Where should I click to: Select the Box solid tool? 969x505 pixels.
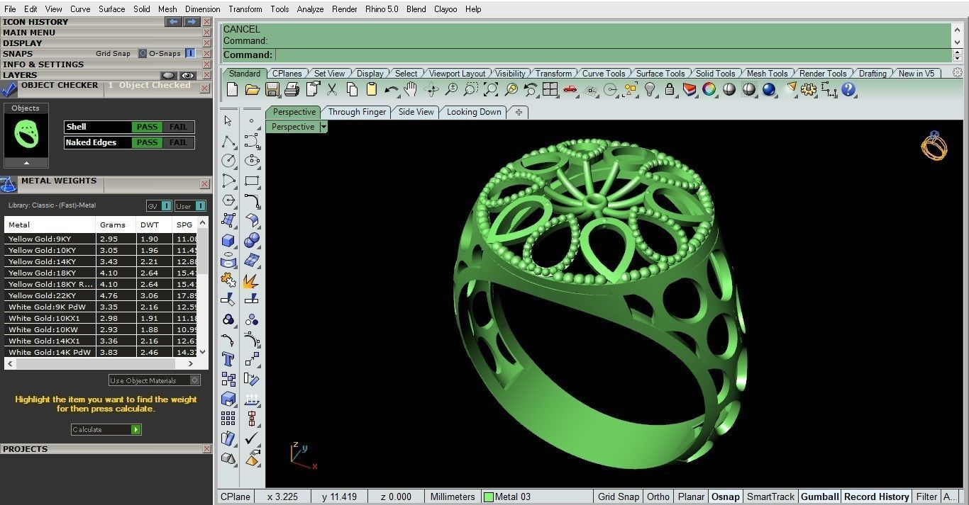(228, 240)
